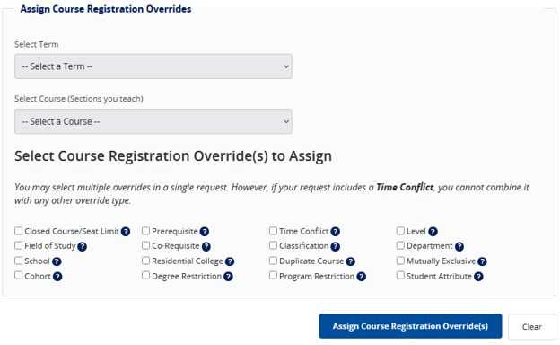Image resolution: width=560 pixels, height=345 pixels.
Task: Check the Closed Course/Seat Limit box
Action: pos(19,231)
